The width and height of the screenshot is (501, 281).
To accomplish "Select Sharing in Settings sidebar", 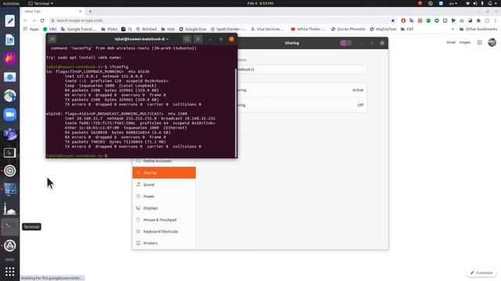I will pos(164,173).
